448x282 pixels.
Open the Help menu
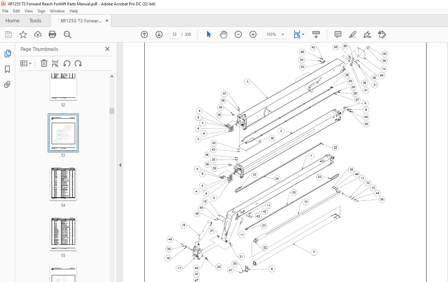[73, 11]
